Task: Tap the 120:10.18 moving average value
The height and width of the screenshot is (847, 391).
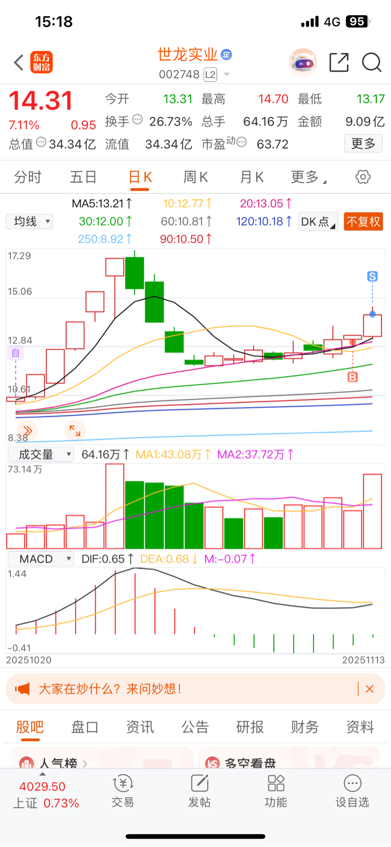Action: pos(264,222)
